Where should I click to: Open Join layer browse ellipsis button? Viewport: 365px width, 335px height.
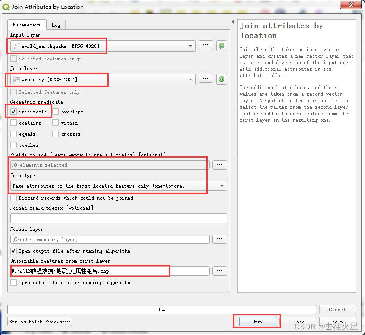point(205,79)
